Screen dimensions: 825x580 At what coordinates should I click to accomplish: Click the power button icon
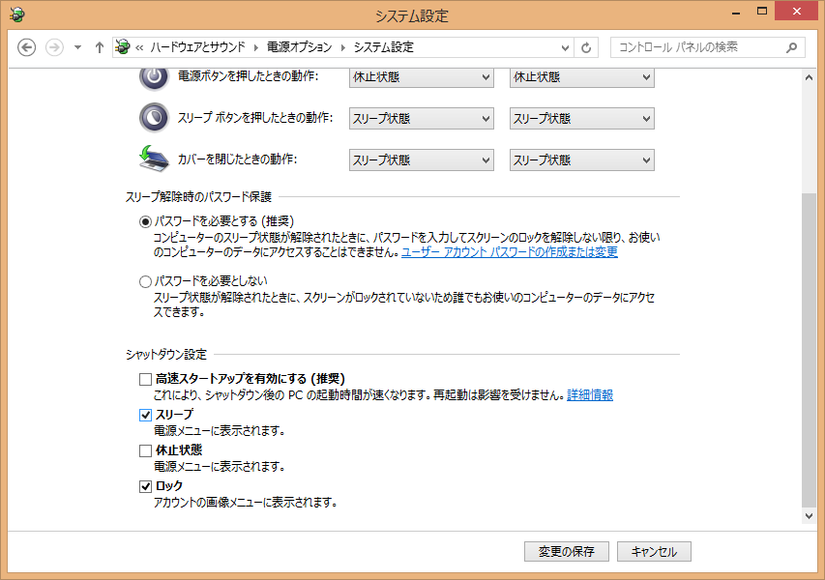point(154,77)
